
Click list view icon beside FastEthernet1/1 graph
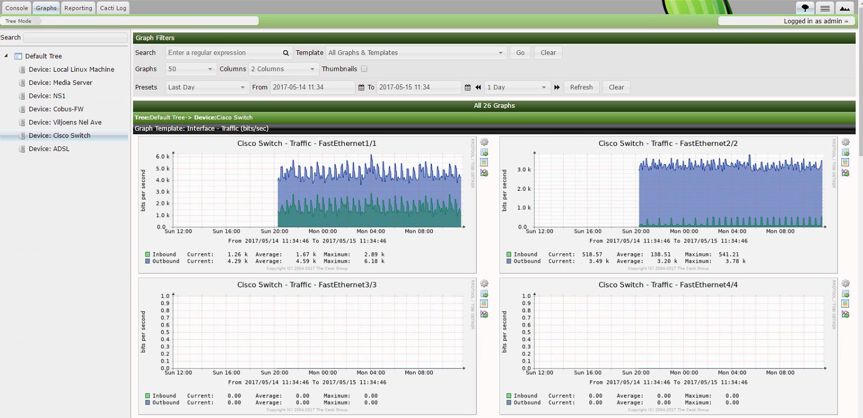(x=484, y=163)
